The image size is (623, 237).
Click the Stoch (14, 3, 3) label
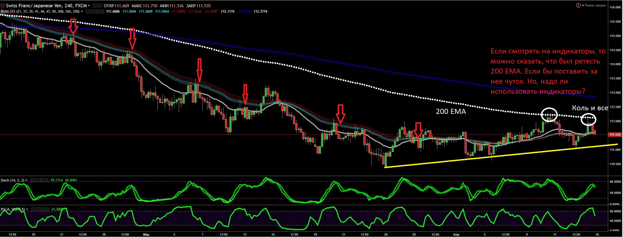12,180
